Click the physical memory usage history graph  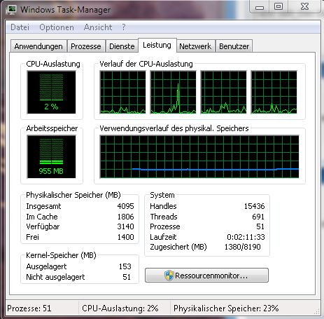click(199, 157)
